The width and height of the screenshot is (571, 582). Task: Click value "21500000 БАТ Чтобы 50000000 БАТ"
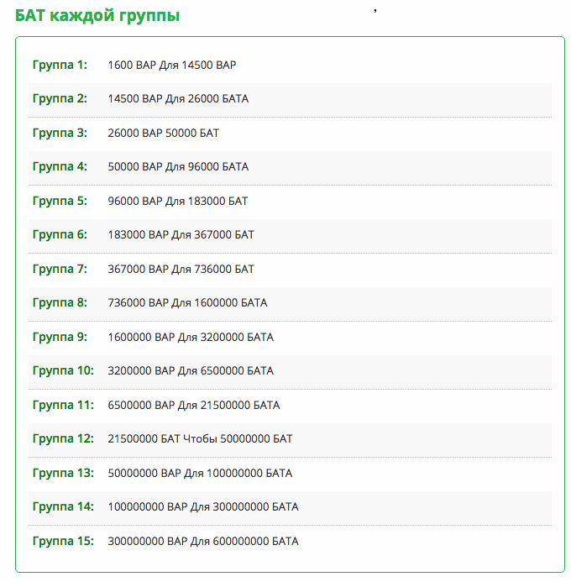point(200,438)
